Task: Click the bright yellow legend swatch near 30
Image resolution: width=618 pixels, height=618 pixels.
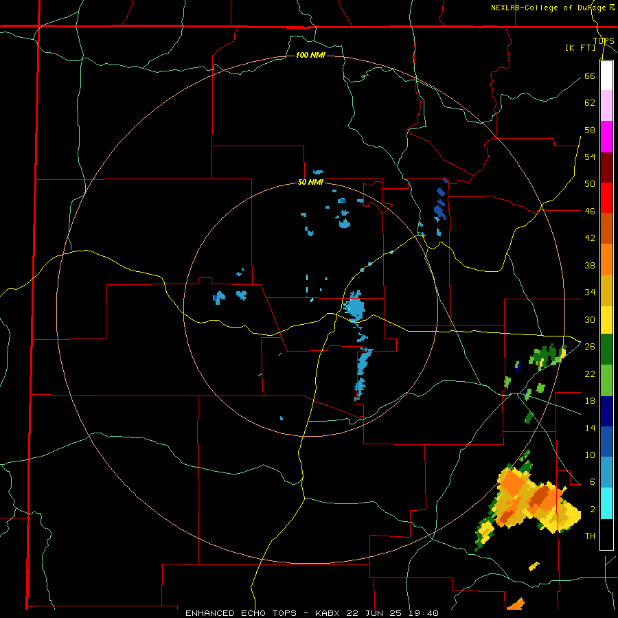Action: (606, 319)
